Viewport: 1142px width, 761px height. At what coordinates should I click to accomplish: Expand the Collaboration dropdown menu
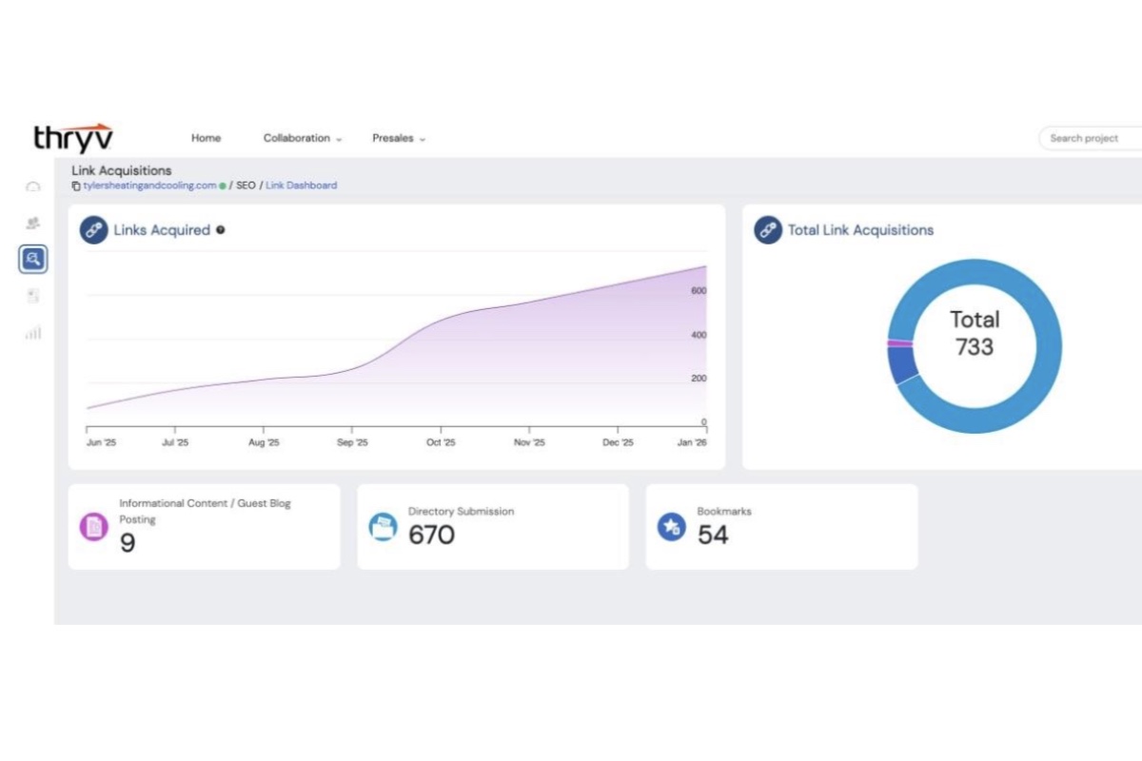302,138
